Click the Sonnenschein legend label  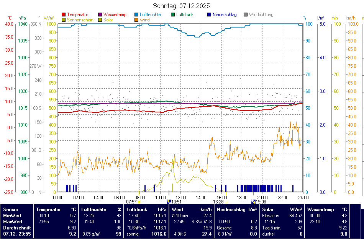pos(80,20)
